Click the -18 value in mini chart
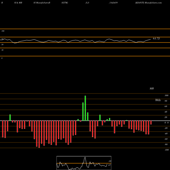The width and height of the screenshot is (170, 170). (x=109, y=161)
